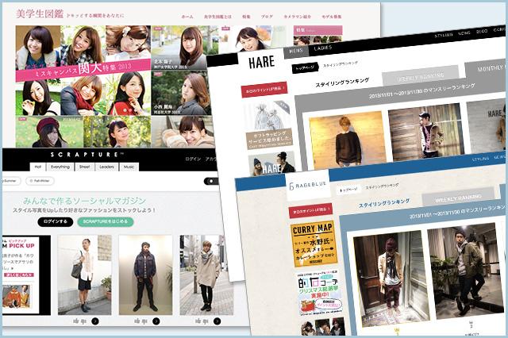This screenshot has width=508, height=338.
Task: Toggle the black pill switch in Scrapture
Action: (x=212, y=181)
